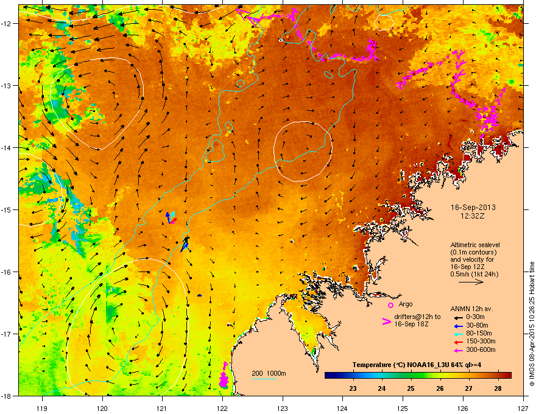Click the cyan isobath line sample under 200 1000m
The image size is (536, 414).
[264, 379]
